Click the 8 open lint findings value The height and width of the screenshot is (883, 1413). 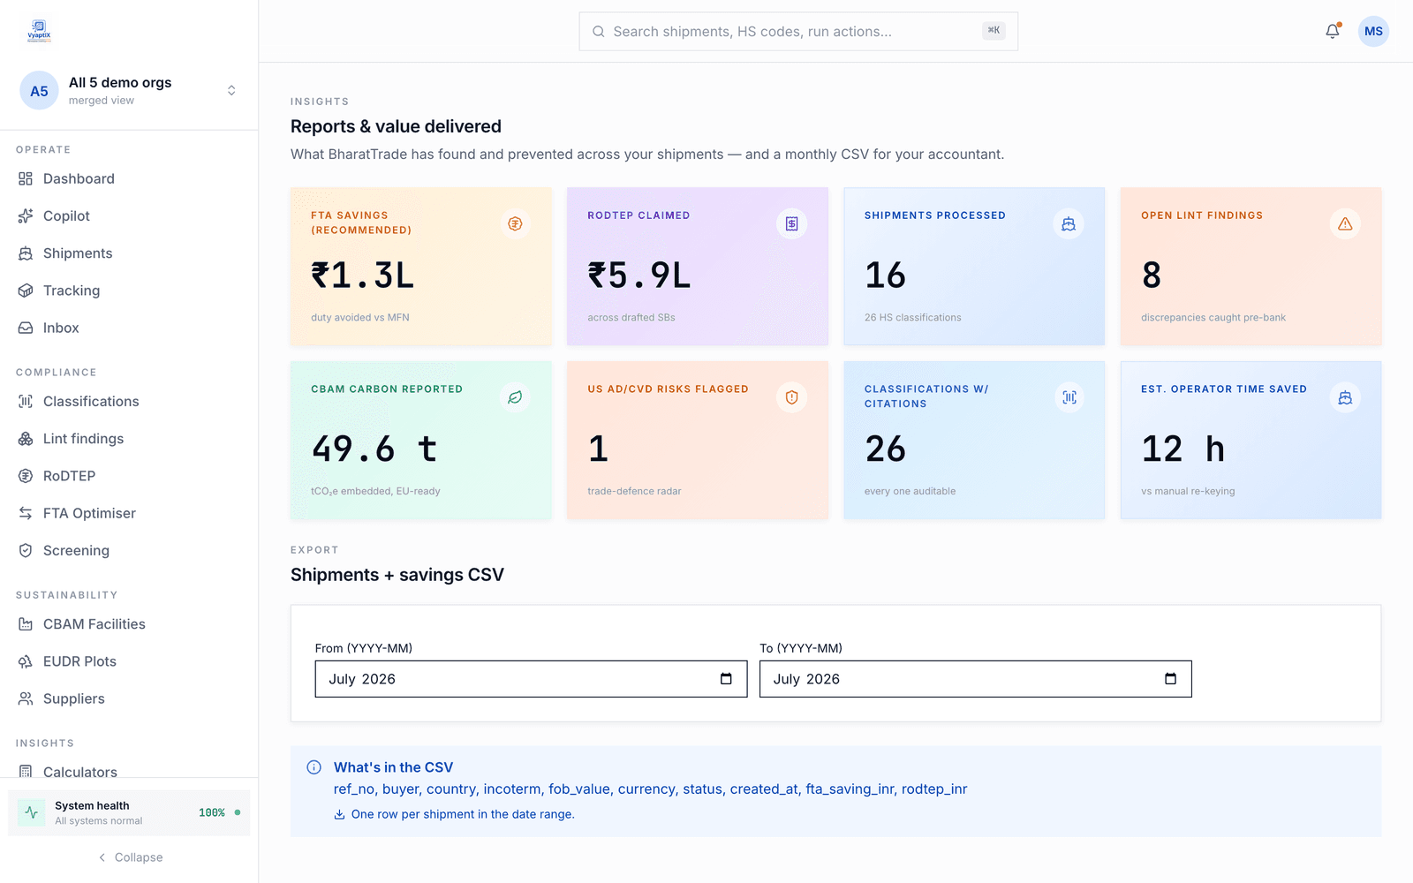(1152, 275)
